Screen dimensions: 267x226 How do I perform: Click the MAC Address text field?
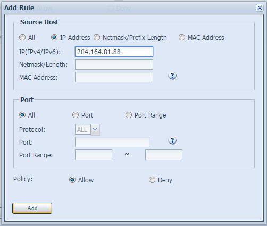point(114,77)
